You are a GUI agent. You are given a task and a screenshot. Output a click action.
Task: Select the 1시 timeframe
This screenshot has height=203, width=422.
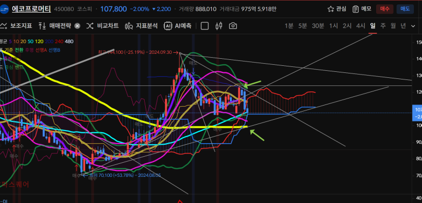[x=334, y=26]
